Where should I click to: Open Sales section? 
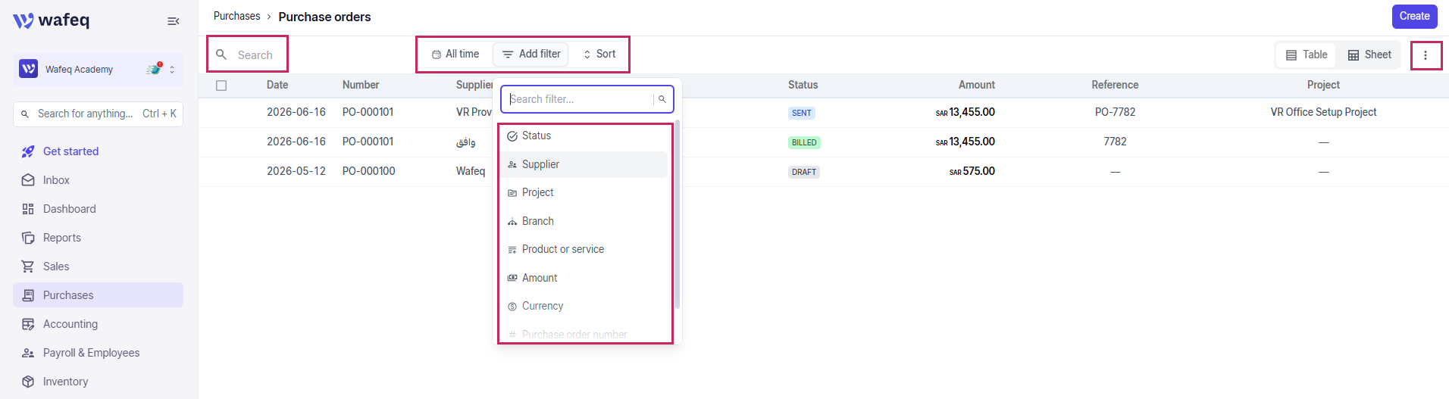[x=98, y=267]
